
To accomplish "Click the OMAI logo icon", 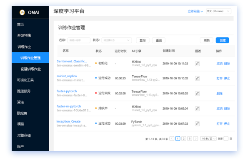I will 22,12.
